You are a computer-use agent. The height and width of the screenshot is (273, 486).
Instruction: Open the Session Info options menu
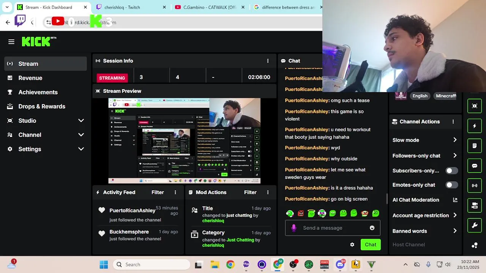tap(268, 61)
